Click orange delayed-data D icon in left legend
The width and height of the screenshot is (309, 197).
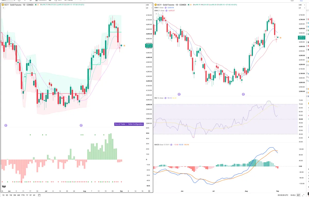[38, 5]
